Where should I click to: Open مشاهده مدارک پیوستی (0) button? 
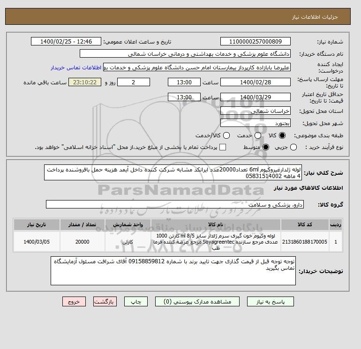(197, 301)
